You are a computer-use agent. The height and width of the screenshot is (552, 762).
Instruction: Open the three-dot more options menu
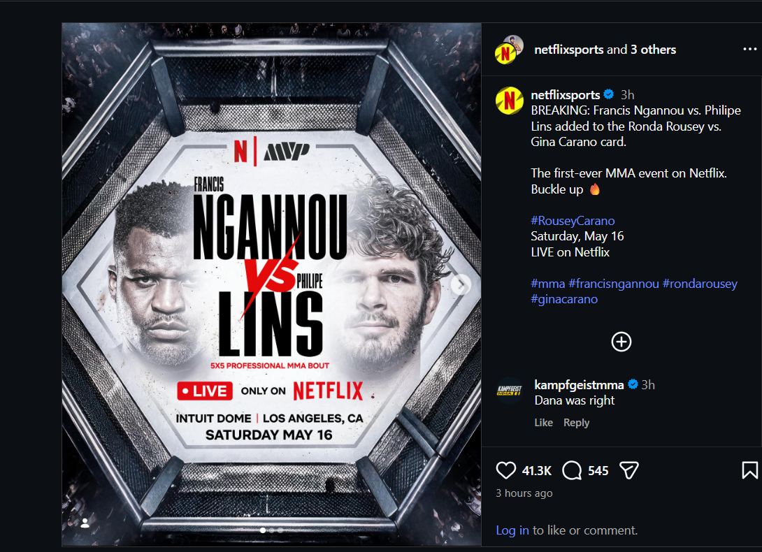[750, 49]
